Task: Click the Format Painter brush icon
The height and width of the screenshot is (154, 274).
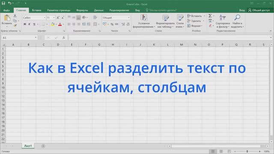Action: [x=15, y=26]
